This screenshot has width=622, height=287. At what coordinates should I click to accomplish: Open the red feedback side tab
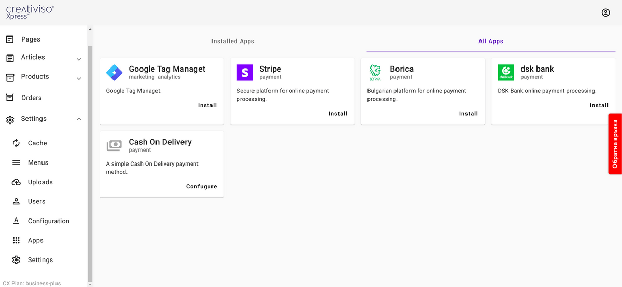(615, 144)
